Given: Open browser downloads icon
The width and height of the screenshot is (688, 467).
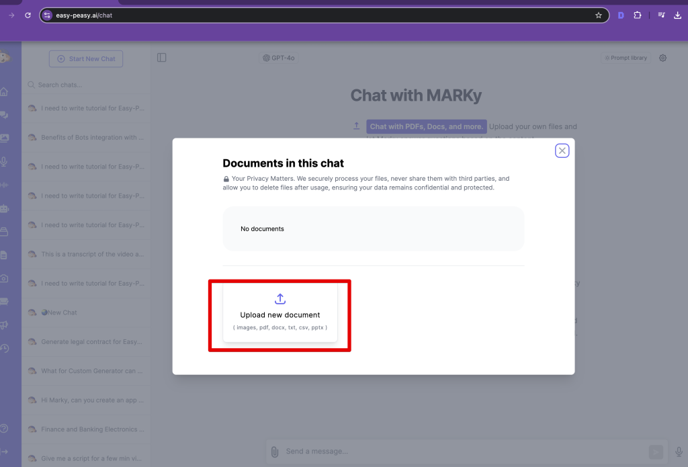Looking at the screenshot, I should (677, 15).
